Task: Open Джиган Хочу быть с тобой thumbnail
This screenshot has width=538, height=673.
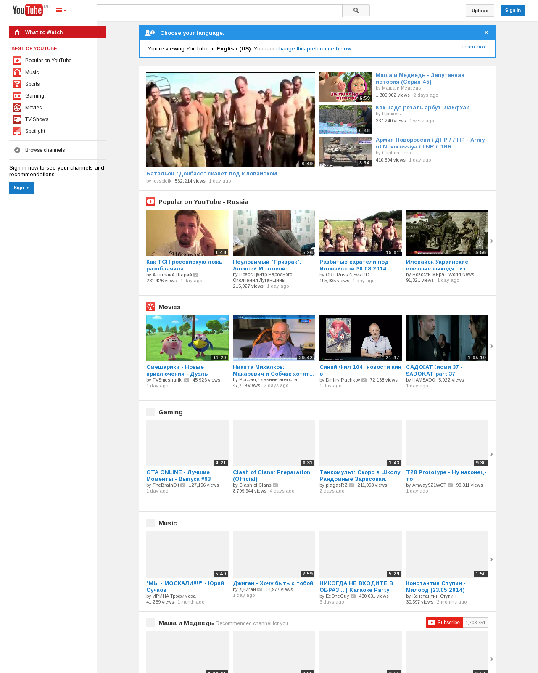Action: (x=274, y=554)
